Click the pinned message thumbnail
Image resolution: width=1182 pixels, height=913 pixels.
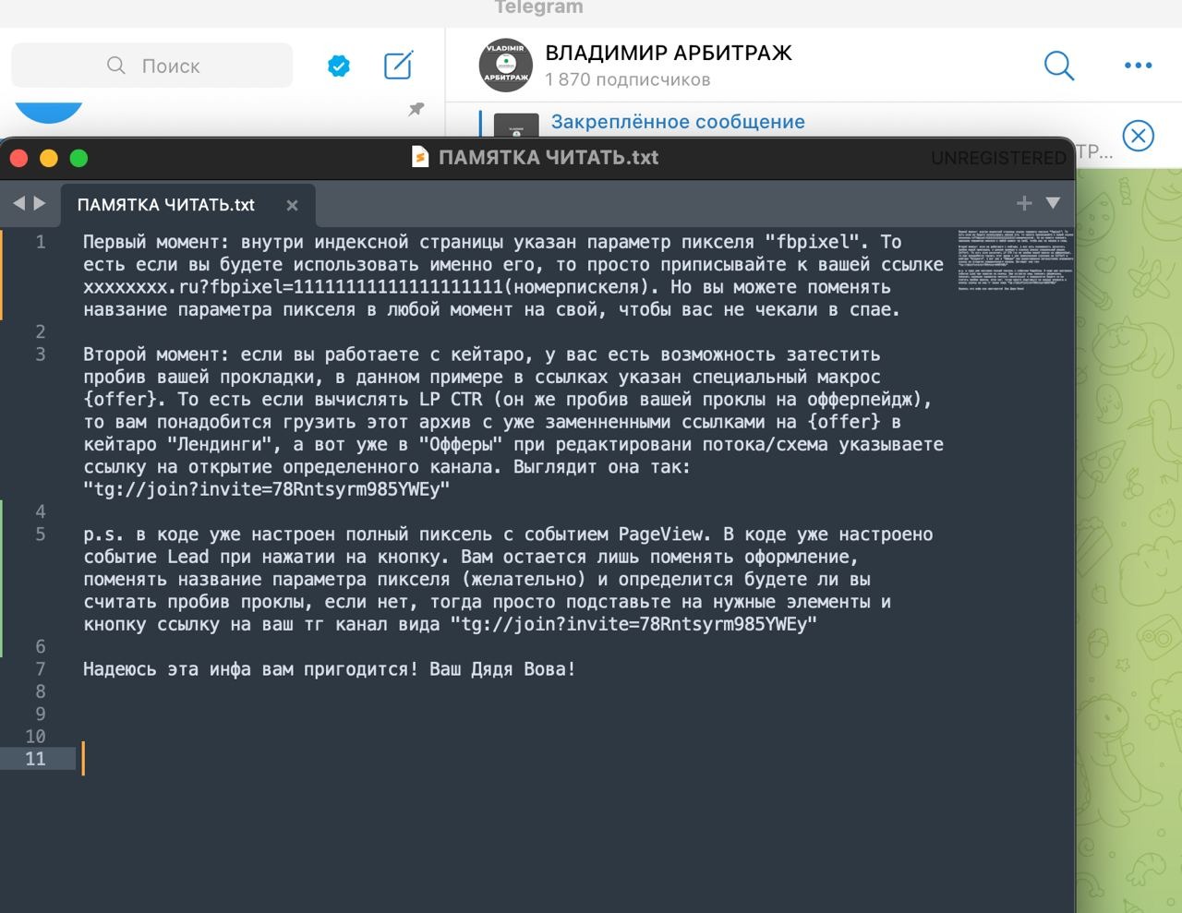(x=516, y=126)
